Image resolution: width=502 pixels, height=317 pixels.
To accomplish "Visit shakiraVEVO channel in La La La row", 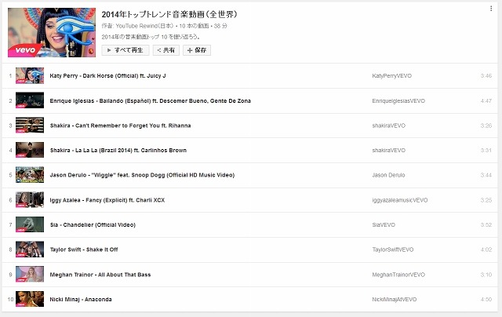I will (389, 150).
